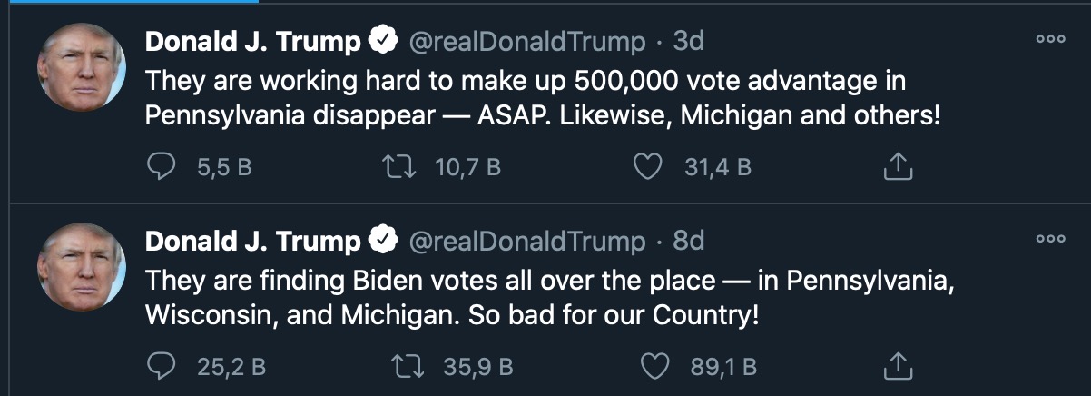The width and height of the screenshot is (1091, 396).
Task: Open profile photo on second tweet
Action: tap(81, 267)
